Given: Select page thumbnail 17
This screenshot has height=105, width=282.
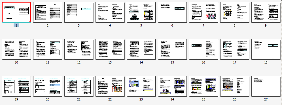Looking at the screenshot, I should [x=234, y=49].
